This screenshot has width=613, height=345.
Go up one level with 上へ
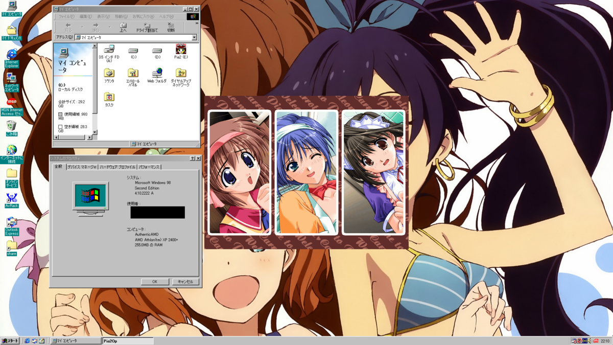click(x=123, y=27)
